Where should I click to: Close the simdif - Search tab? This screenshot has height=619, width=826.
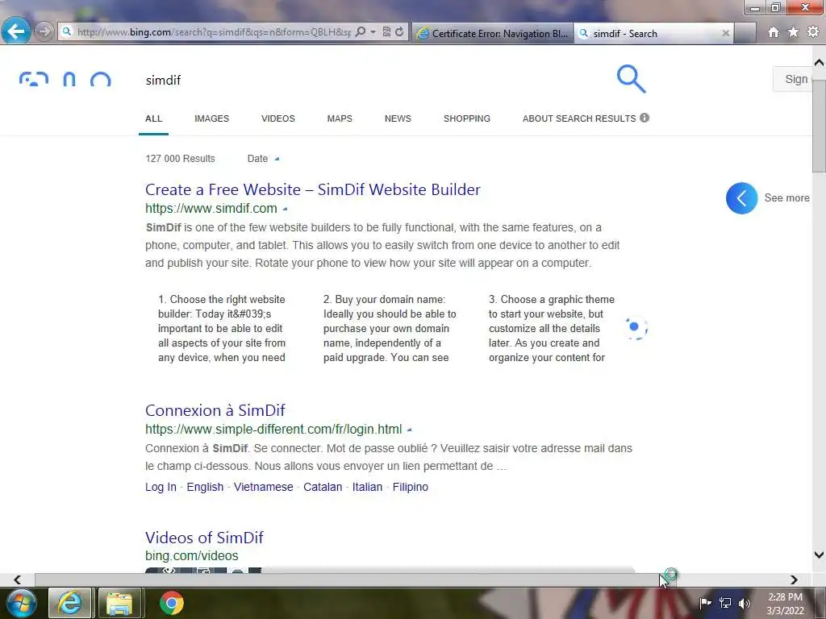pyautogui.click(x=725, y=33)
